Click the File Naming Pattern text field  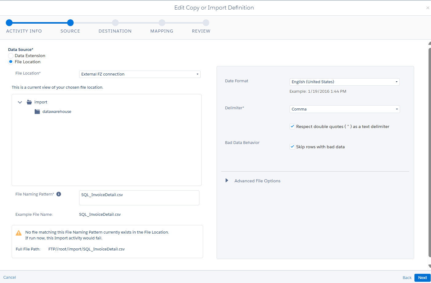[x=139, y=198]
